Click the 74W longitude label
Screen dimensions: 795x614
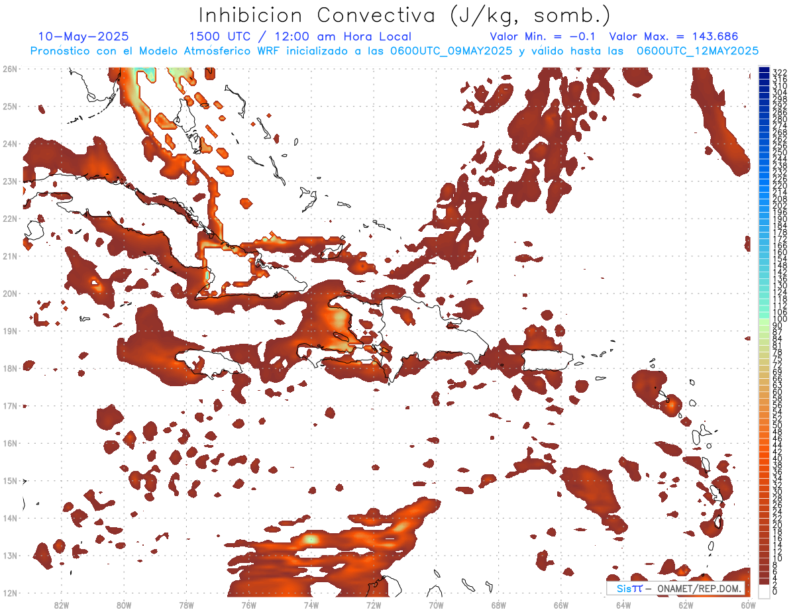[311, 605]
